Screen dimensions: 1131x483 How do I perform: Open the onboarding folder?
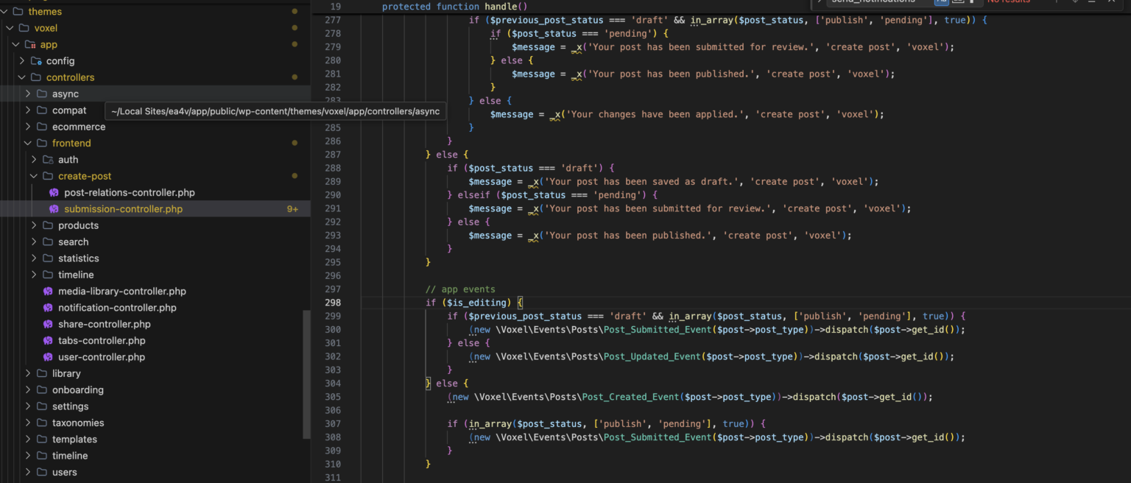pos(77,390)
